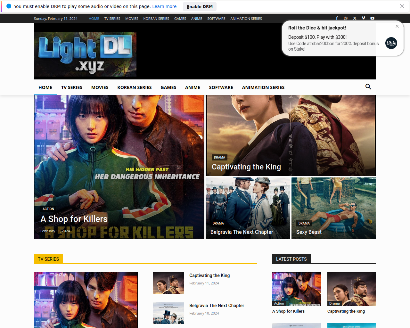
Task: Click MOVIES in the top dark bar
Action: (x=132, y=19)
